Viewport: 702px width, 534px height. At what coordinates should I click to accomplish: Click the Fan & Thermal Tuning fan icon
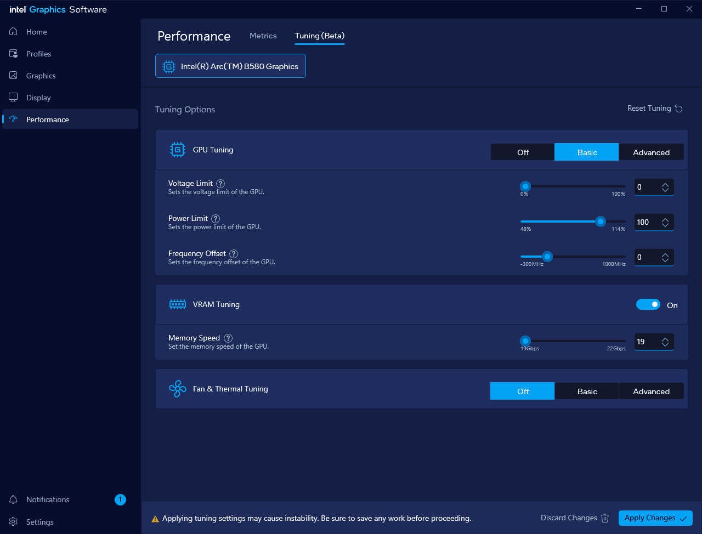177,389
